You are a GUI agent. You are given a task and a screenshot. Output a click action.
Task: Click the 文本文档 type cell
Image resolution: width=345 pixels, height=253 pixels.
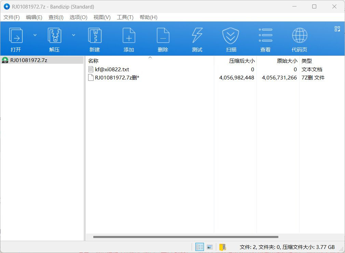(x=312, y=70)
